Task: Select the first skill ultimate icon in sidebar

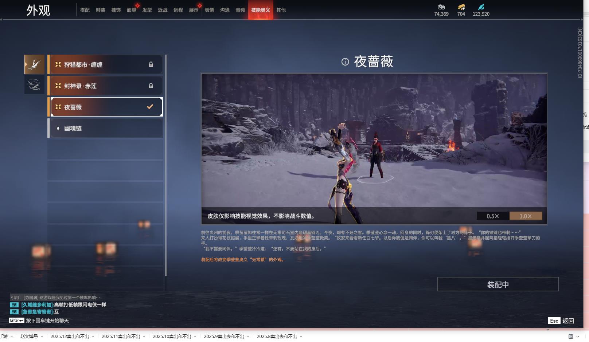Action: (34, 64)
